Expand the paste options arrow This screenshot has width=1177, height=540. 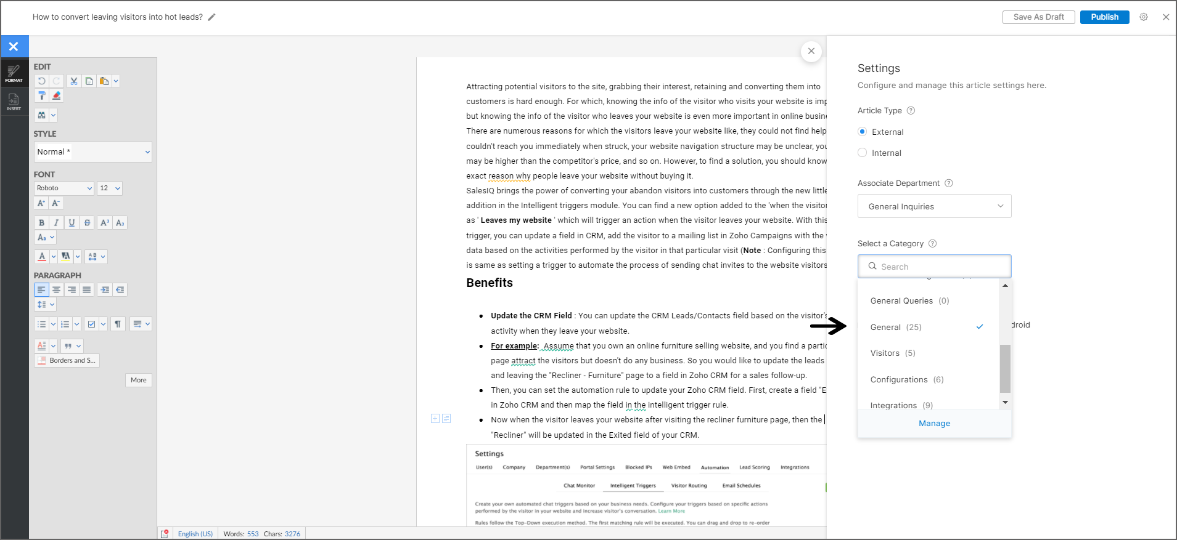tap(116, 81)
